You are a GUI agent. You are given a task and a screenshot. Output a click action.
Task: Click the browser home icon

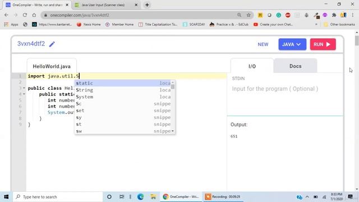[34, 15]
